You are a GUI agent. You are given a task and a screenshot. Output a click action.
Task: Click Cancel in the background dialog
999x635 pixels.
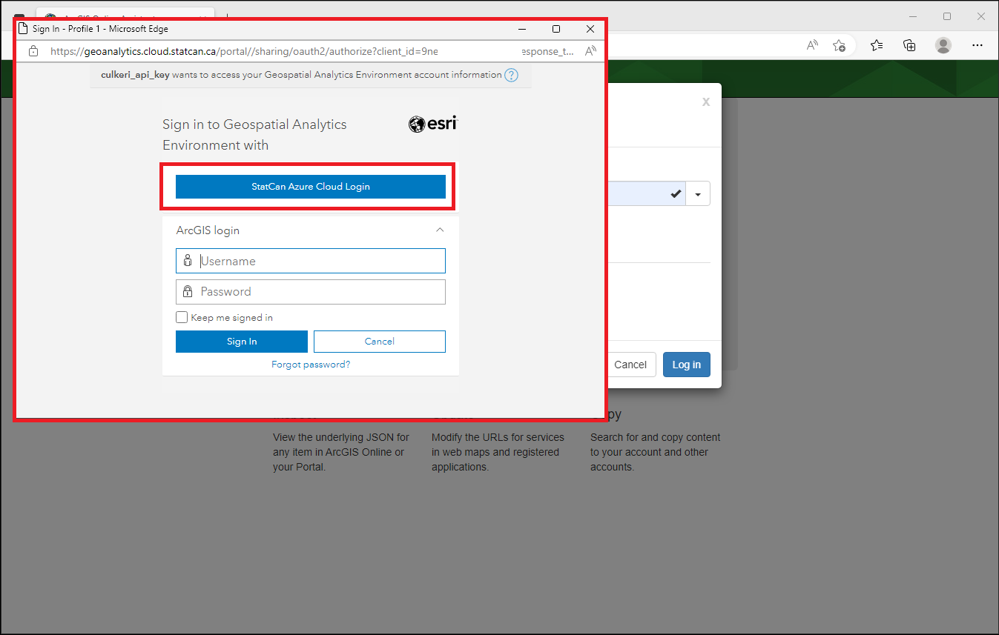(x=630, y=365)
